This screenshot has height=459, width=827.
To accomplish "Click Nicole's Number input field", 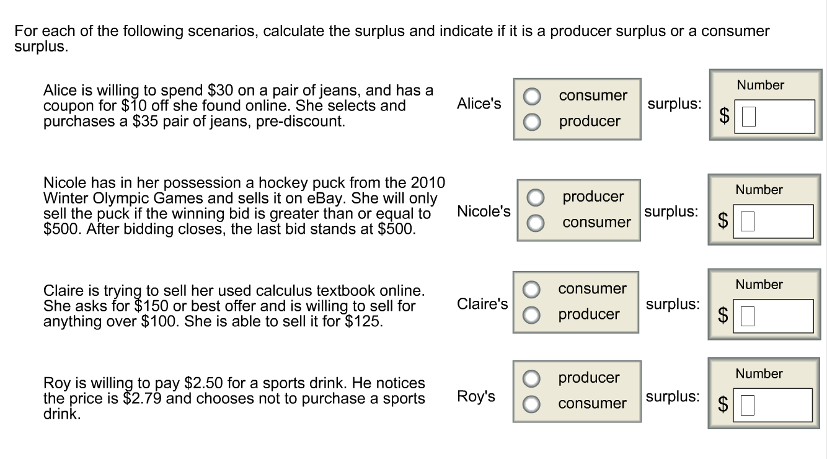I will (x=773, y=220).
